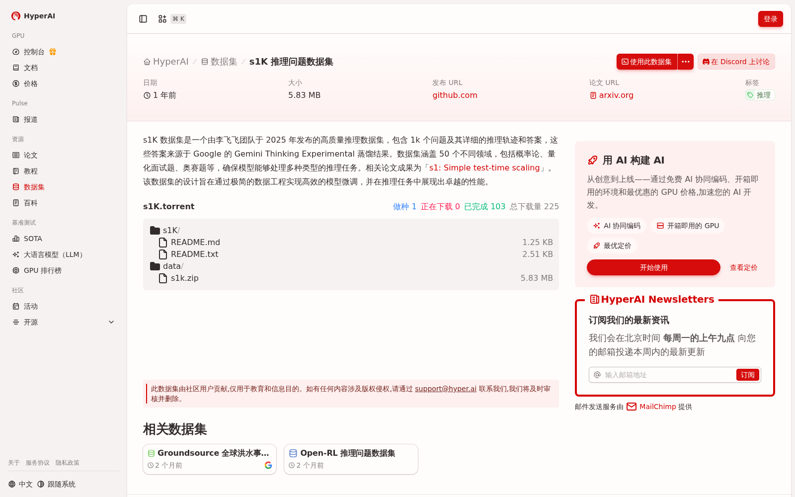Click the 服务协议 footer link
Viewport: 795px width, 497px height.
coord(38,463)
